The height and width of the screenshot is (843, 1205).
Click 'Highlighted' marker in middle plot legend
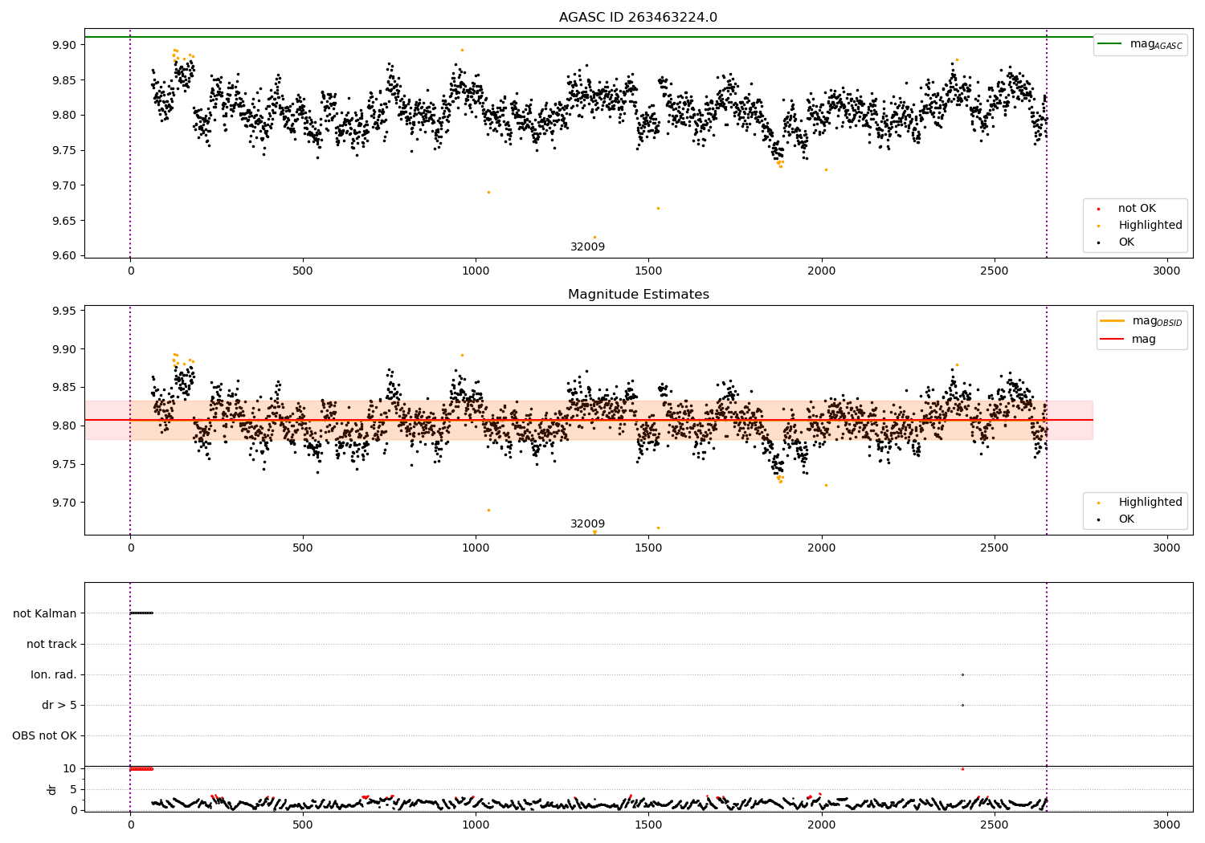pyautogui.click(x=1098, y=503)
